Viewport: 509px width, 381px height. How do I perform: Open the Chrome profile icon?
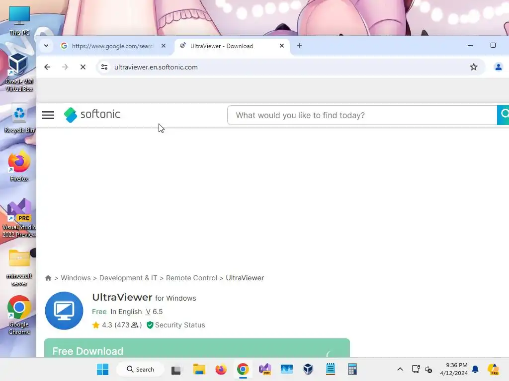498,67
